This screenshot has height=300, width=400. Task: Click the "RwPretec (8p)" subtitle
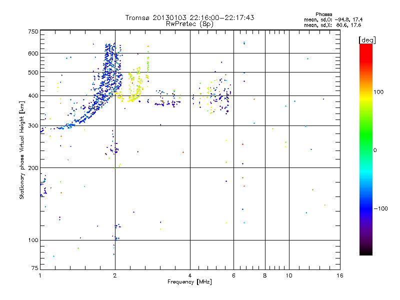pos(189,24)
